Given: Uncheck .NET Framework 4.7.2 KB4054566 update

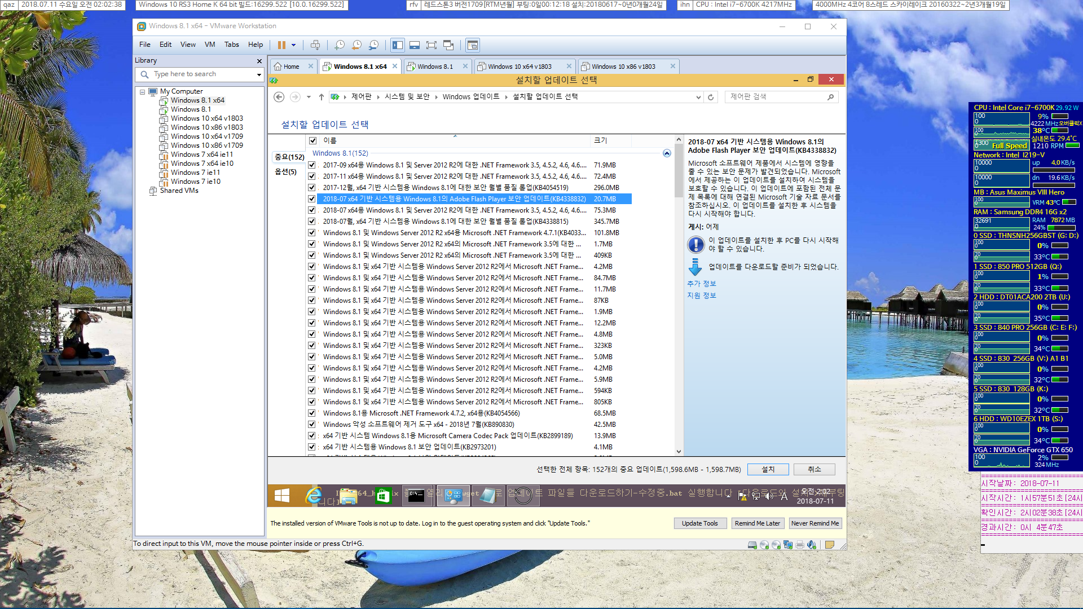Looking at the screenshot, I should pyautogui.click(x=311, y=413).
